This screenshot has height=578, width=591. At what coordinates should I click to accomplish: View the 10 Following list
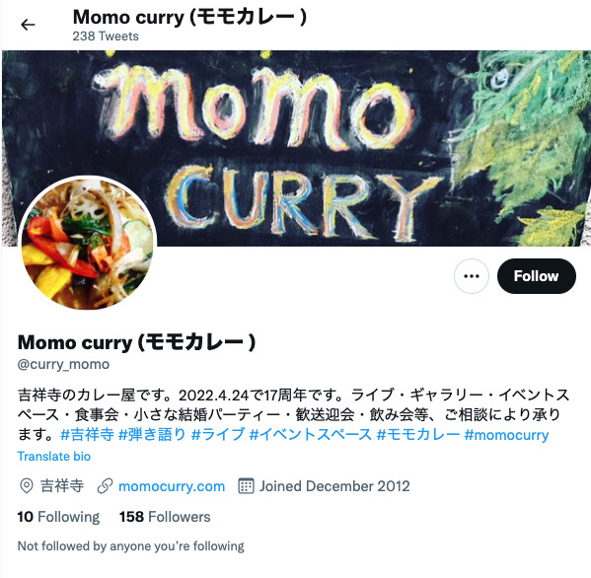pyautogui.click(x=58, y=517)
